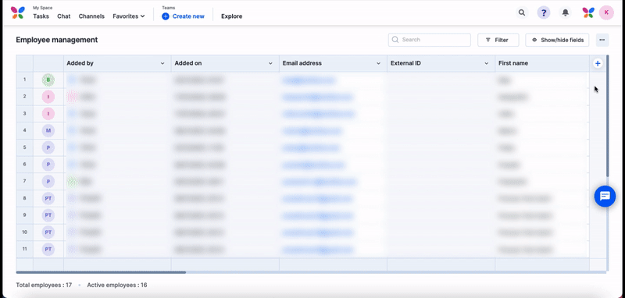The height and width of the screenshot is (298, 625).
Task: Click the P avatar in row 5
Action: coord(48,147)
